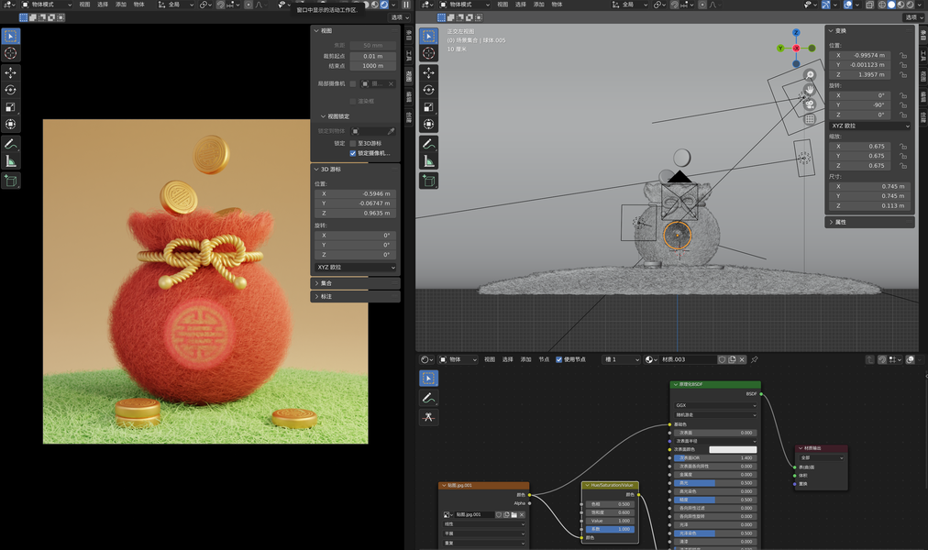Select the Links Cut tool in node editor

[429, 417]
